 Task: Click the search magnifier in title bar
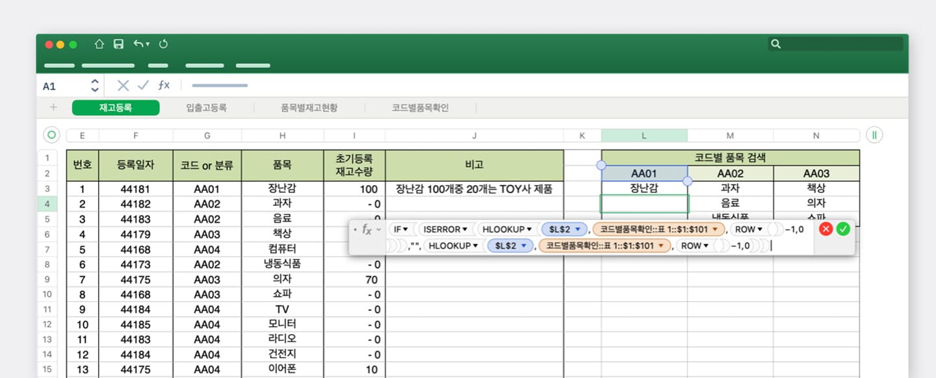pyautogui.click(x=775, y=44)
